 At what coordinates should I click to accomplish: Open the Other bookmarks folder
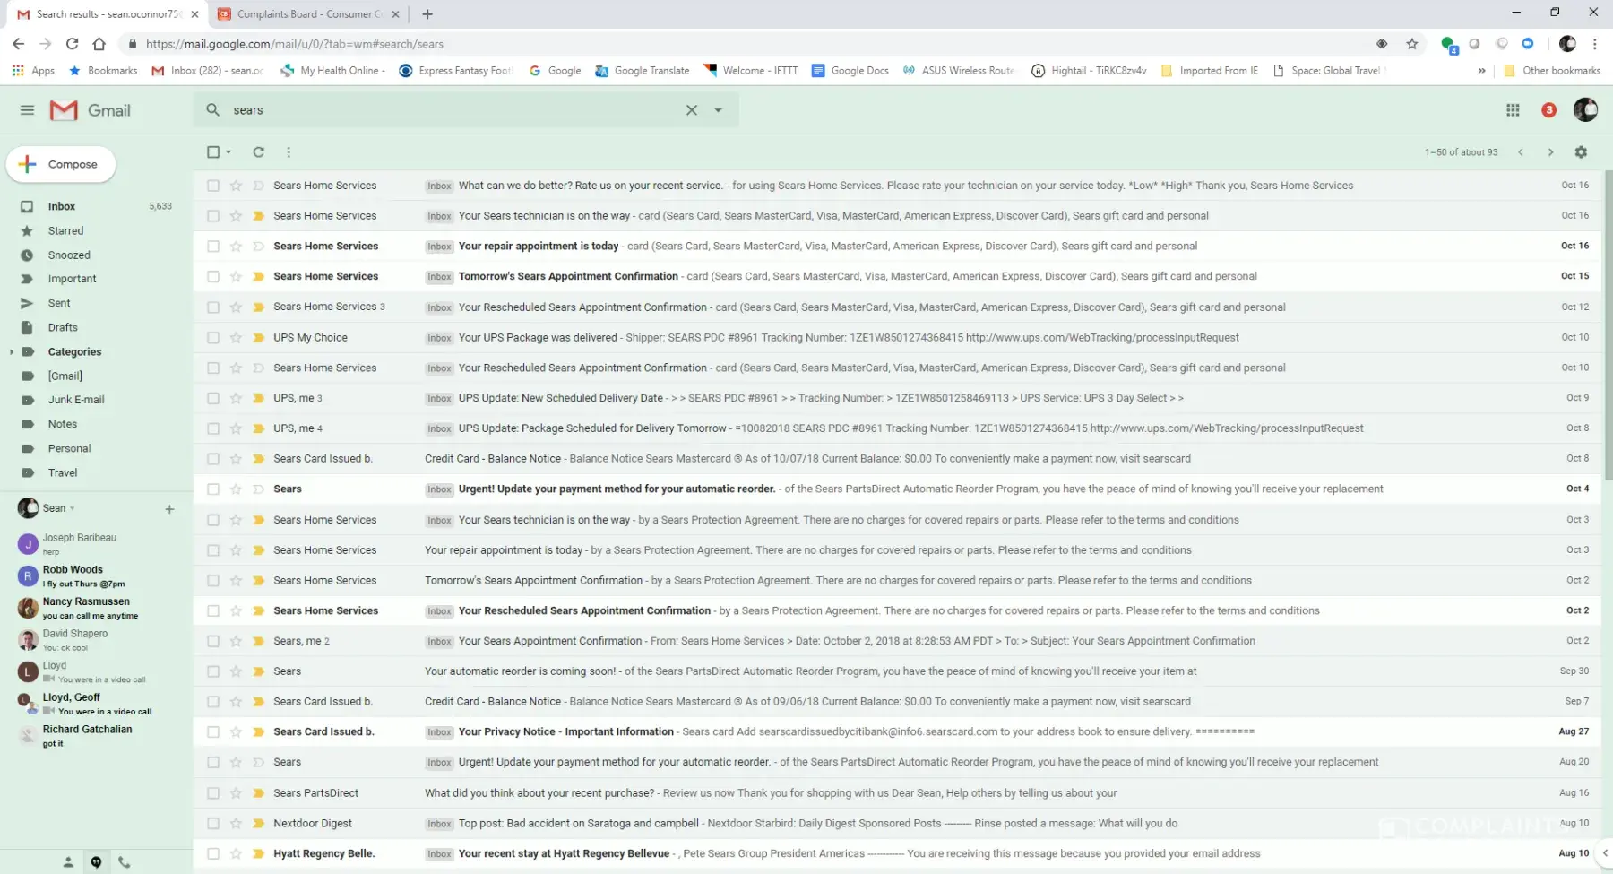tap(1552, 70)
